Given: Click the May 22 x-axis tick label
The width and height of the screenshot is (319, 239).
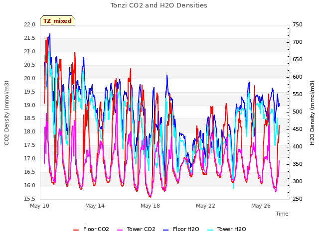Looking at the screenshot, I should [205, 206].
